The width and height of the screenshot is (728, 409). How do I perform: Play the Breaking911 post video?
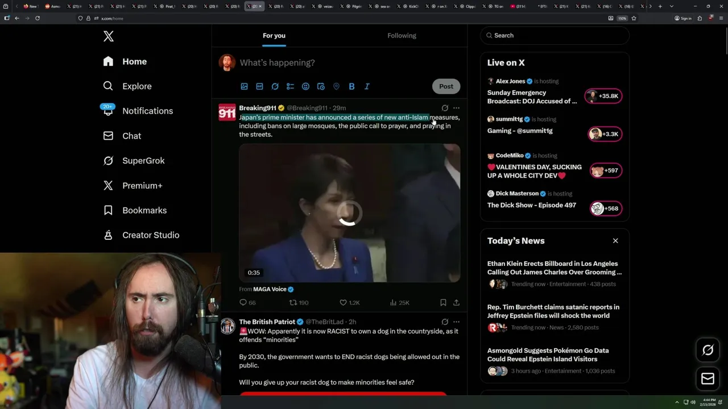pos(349,213)
